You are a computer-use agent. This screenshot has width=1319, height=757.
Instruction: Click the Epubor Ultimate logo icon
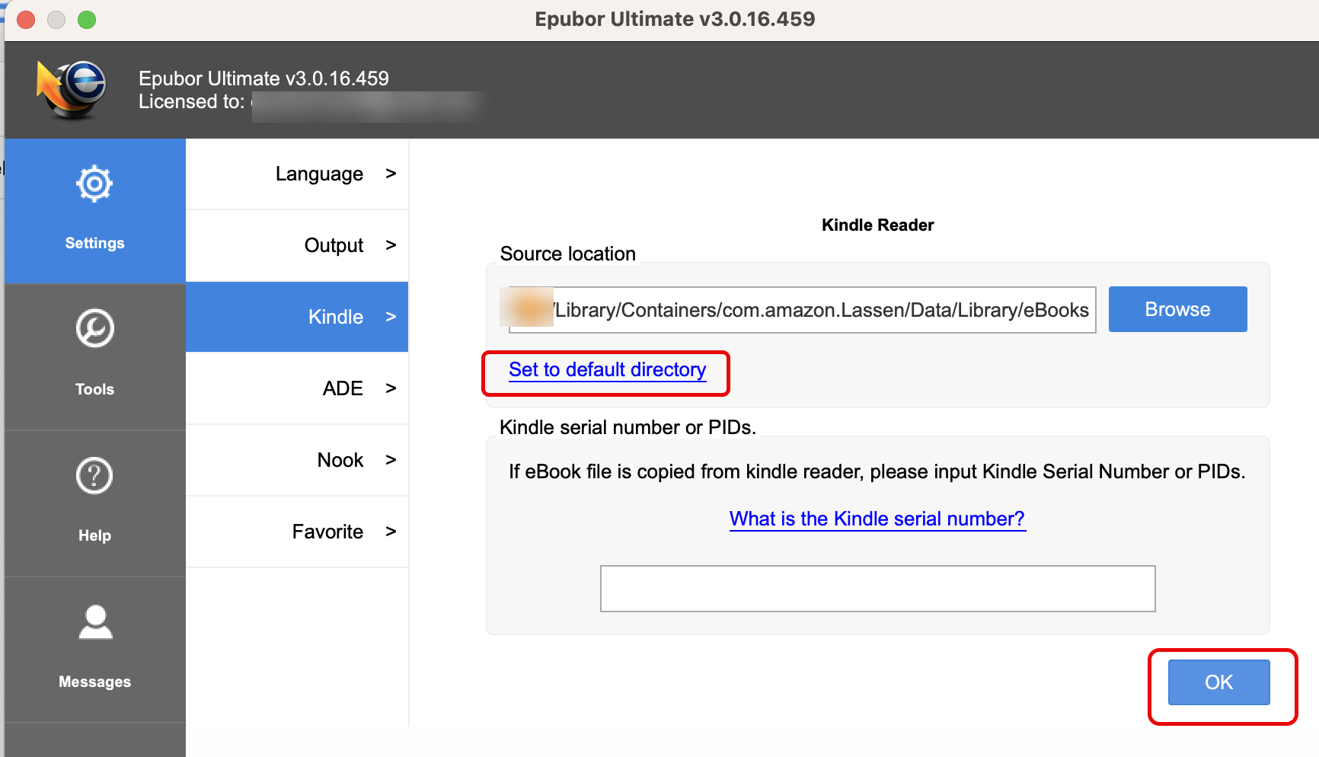coord(72,89)
